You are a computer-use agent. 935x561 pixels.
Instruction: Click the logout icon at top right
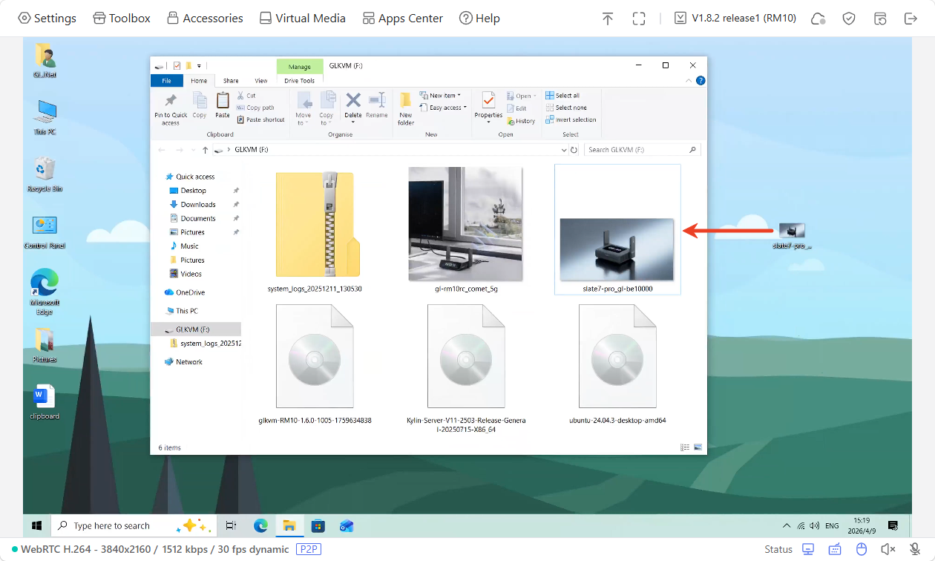pyautogui.click(x=911, y=18)
